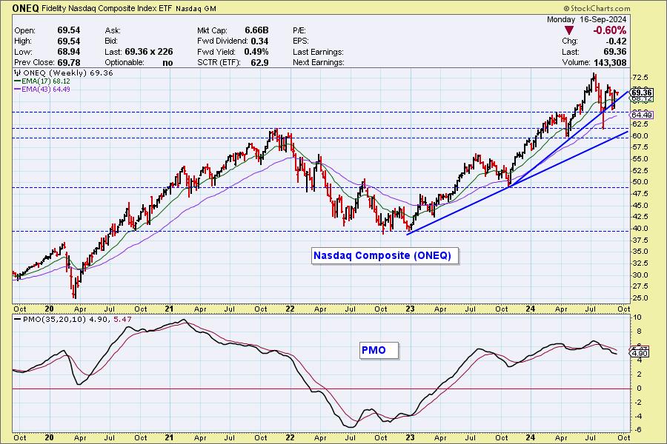Screen dimensions: 667x444
Task: Click the Low price value 68.94
Action: pyautogui.click(x=69, y=52)
